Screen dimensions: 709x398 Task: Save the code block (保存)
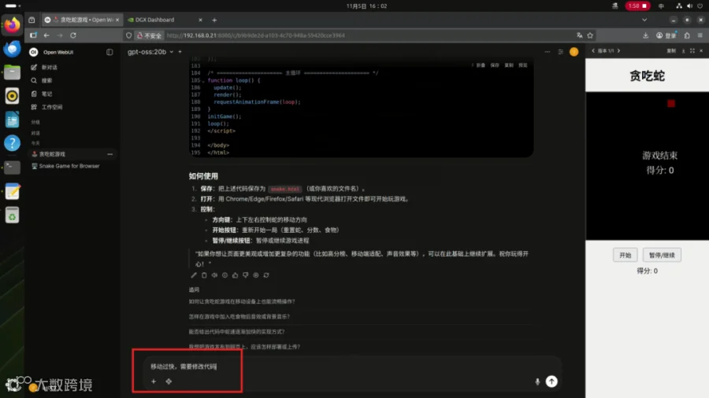pyautogui.click(x=495, y=65)
